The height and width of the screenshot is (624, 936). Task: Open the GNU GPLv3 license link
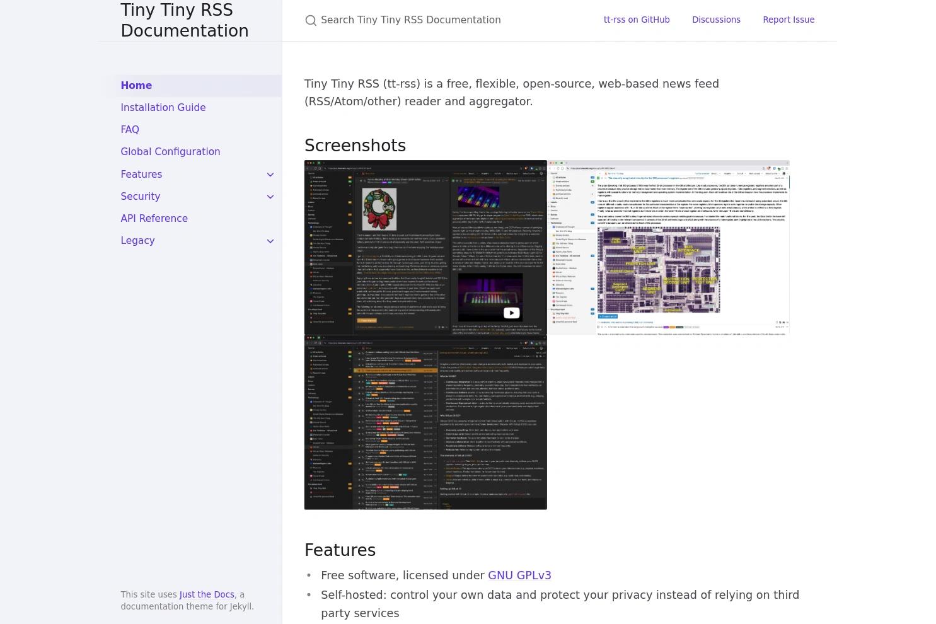(x=519, y=575)
